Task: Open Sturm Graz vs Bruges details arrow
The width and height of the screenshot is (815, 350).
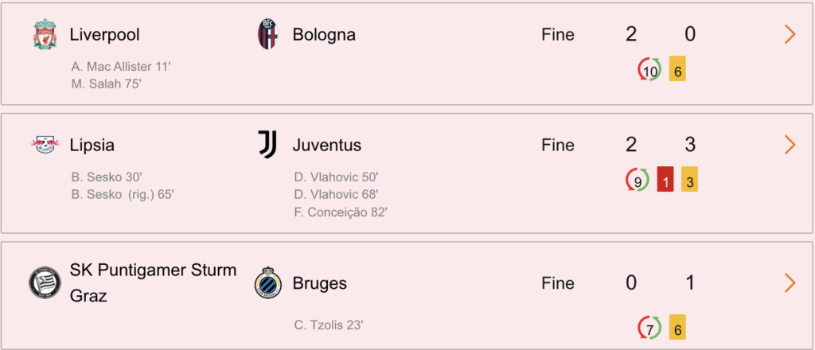Action: (790, 282)
